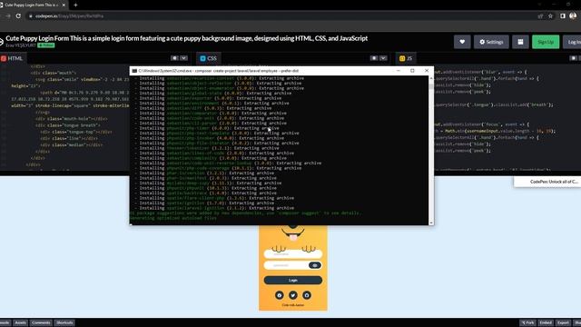Bookmark this page with the star icon
The height and width of the screenshot is (327, 581).
pos(550,16)
